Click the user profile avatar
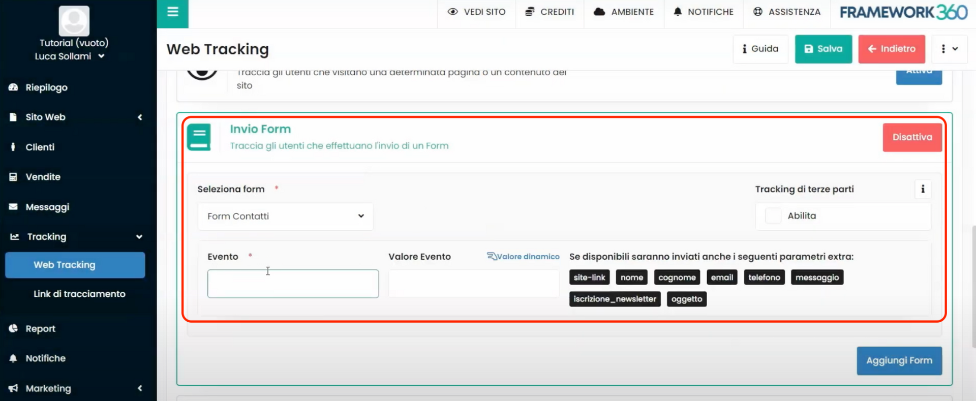 tap(74, 21)
